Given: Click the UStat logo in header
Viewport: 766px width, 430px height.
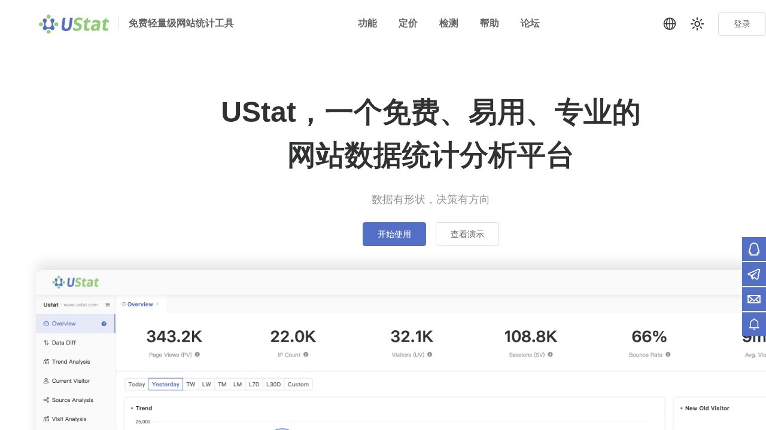Looking at the screenshot, I should pyautogui.click(x=74, y=24).
